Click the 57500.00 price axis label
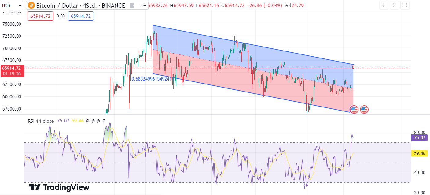Image resolution: width=430 pixels, height=195 pixels. pyautogui.click(x=12, y=109)
